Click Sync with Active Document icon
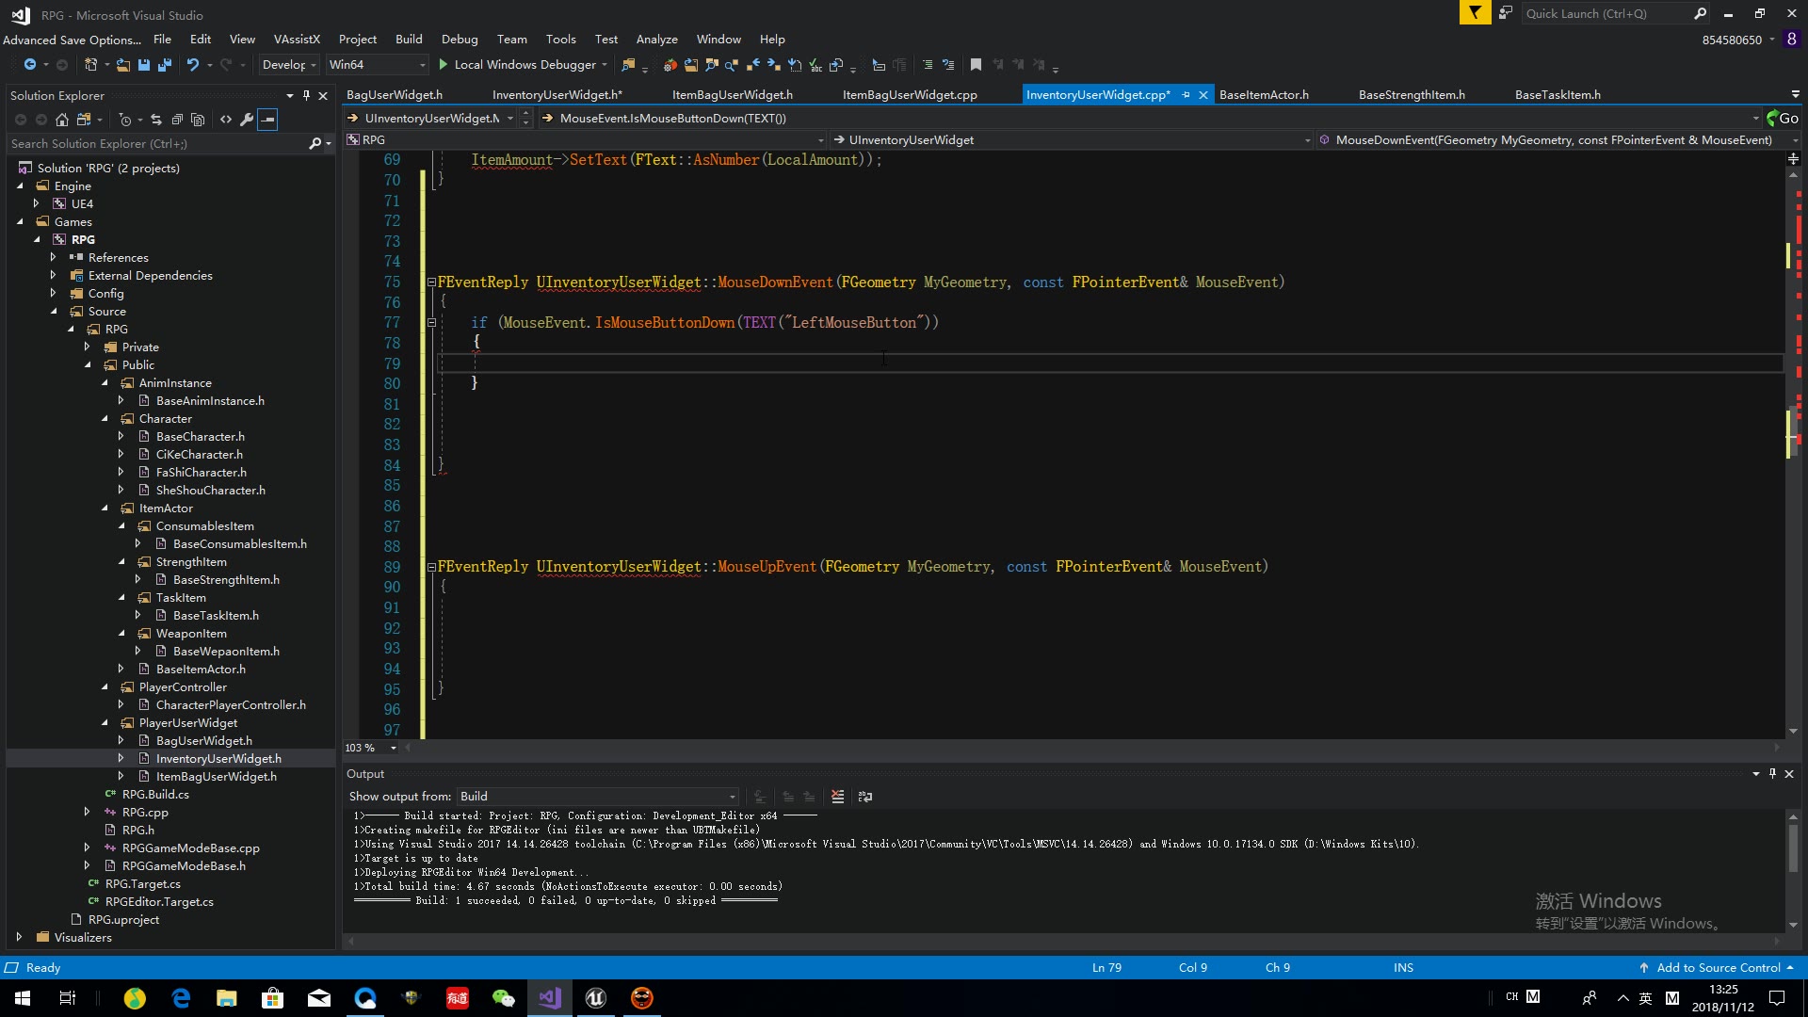 tap(156, 119)
